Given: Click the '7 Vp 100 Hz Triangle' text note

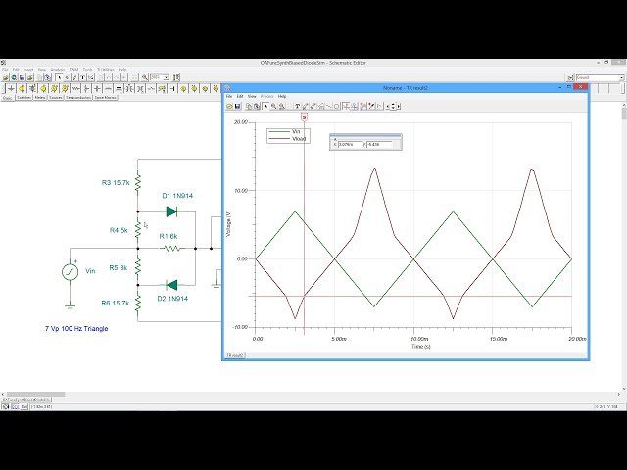Looking at the screenshot, I should tap(76, 329).
